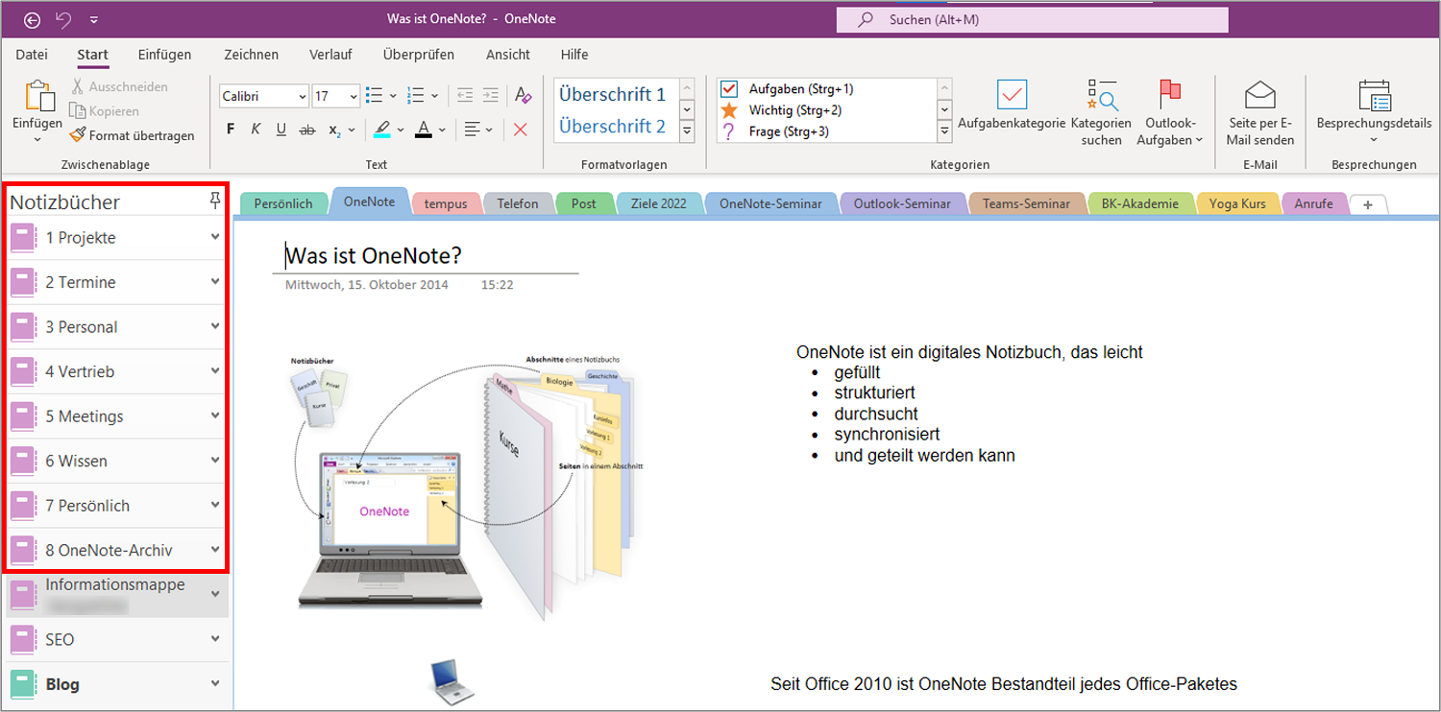
Task: Expand the Formatvorlagen styles gallery
Action: 687,131
